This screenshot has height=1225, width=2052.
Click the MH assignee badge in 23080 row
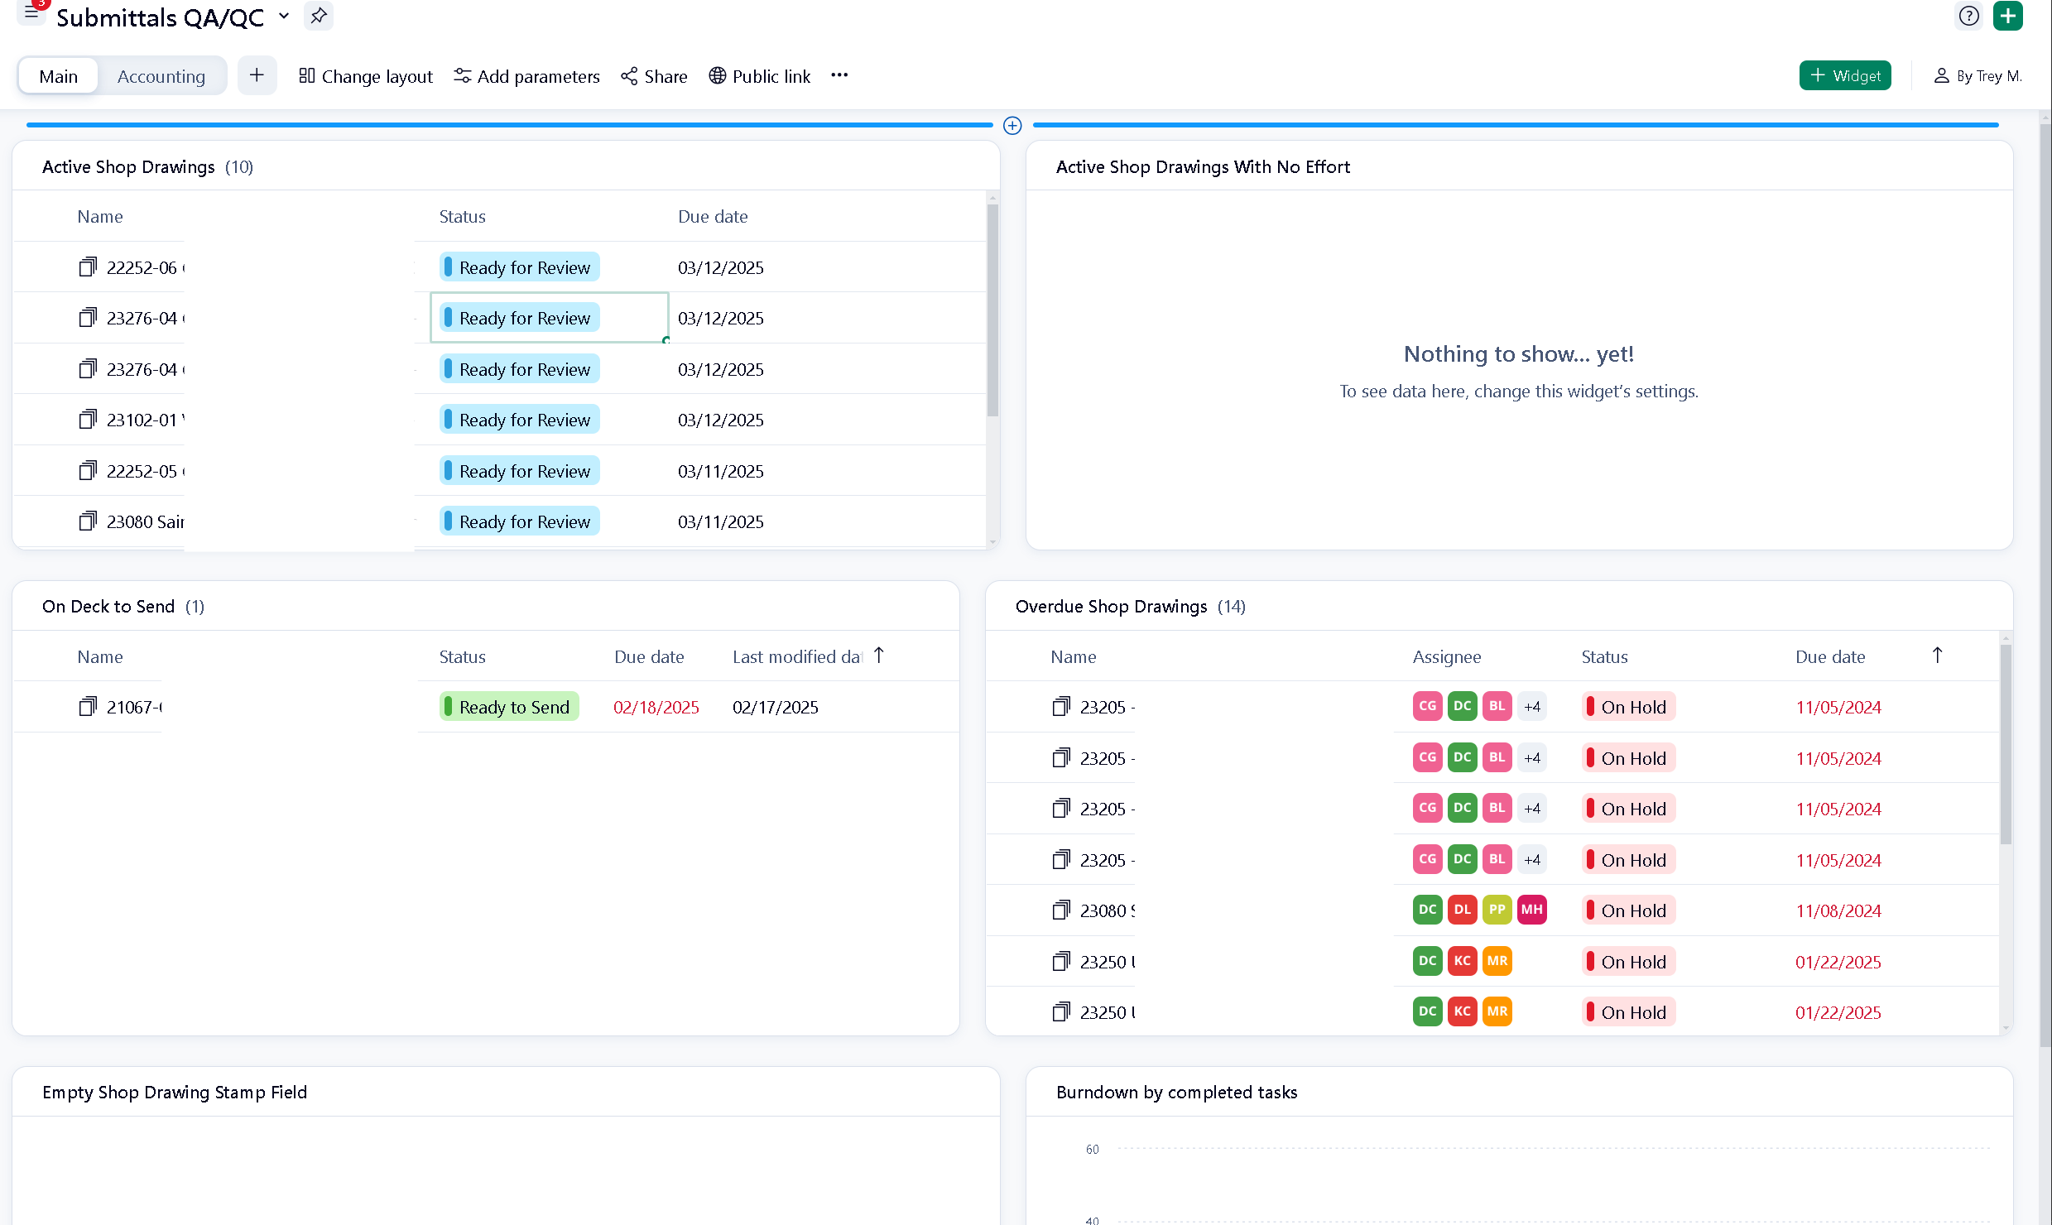click(x=1531, y=910)
